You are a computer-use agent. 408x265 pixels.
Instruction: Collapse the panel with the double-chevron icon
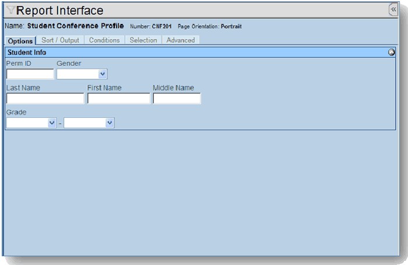tap(393, 10)
